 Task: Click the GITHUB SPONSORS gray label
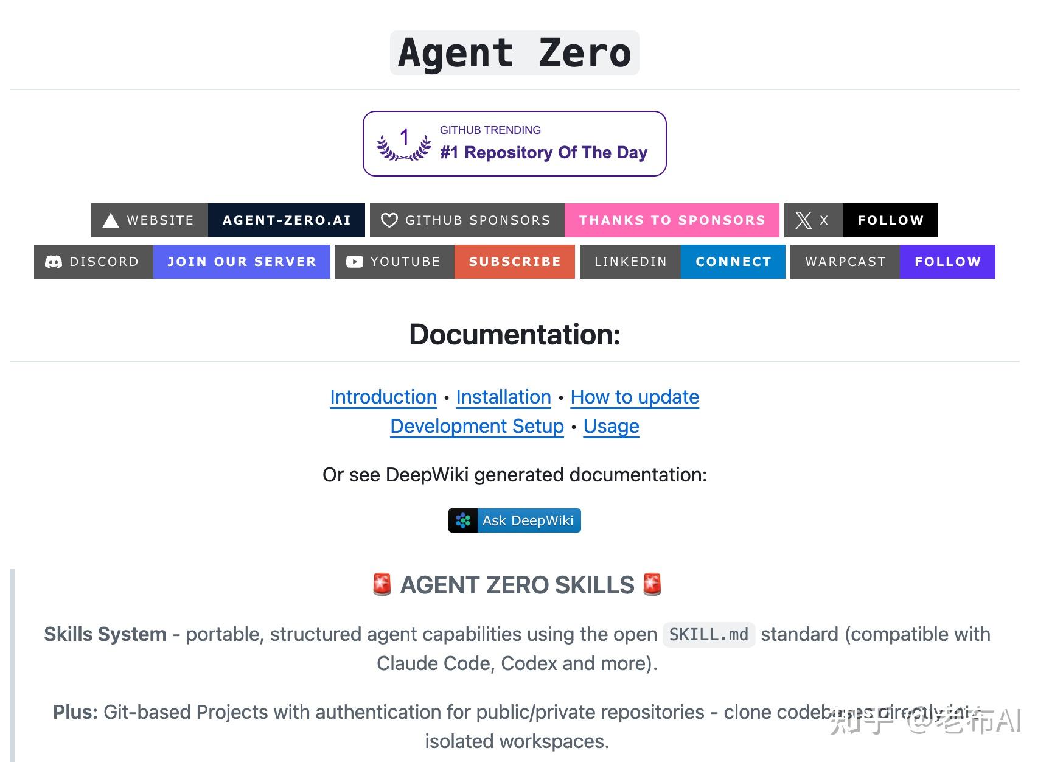[467, 220]
